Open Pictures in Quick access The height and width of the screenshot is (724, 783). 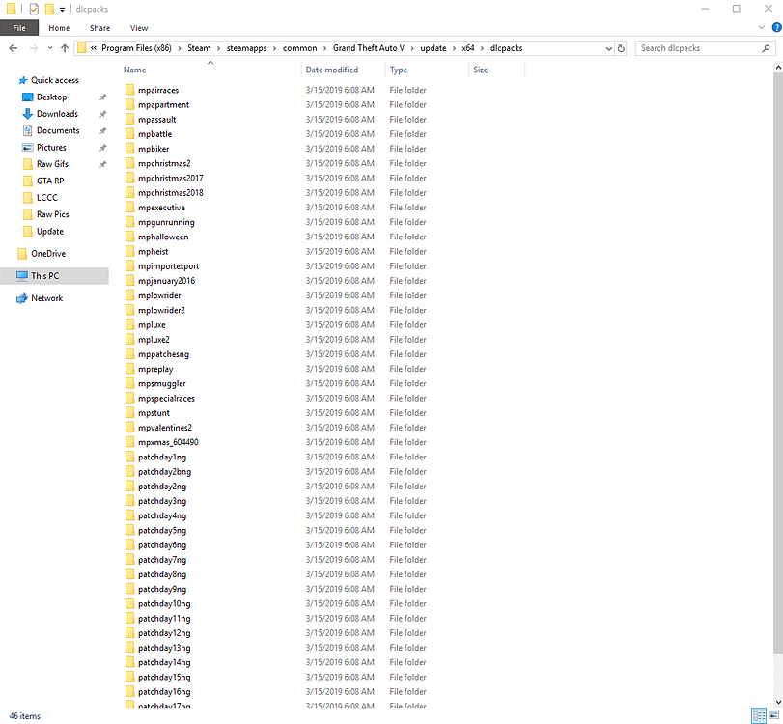51,148
